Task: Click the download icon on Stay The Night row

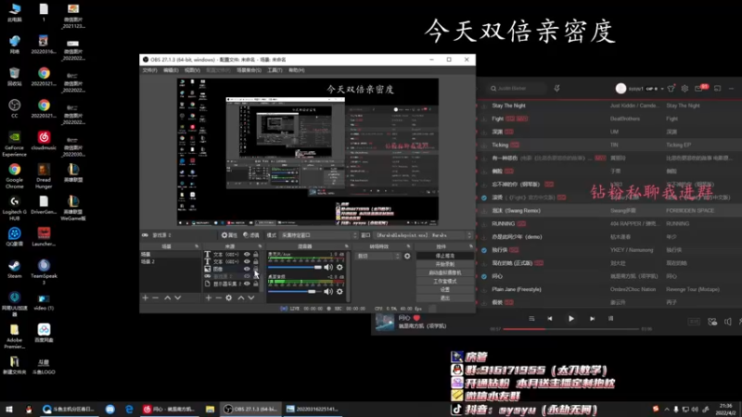Action: click(x=483, y=106)
